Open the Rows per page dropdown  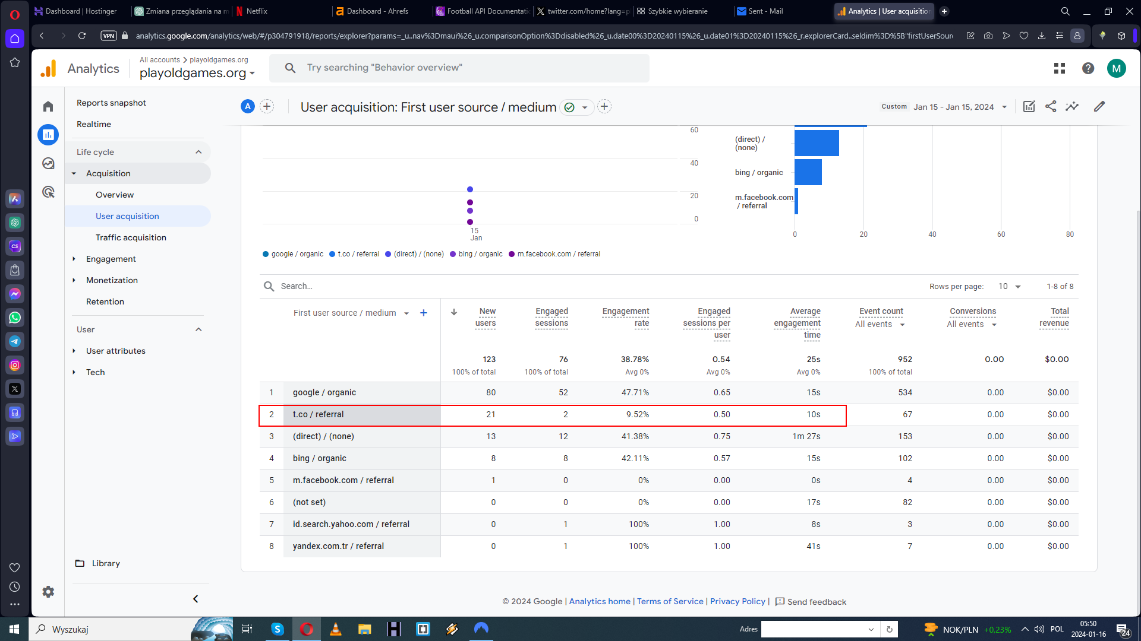pyautogui.click(x=1009, y=286)
